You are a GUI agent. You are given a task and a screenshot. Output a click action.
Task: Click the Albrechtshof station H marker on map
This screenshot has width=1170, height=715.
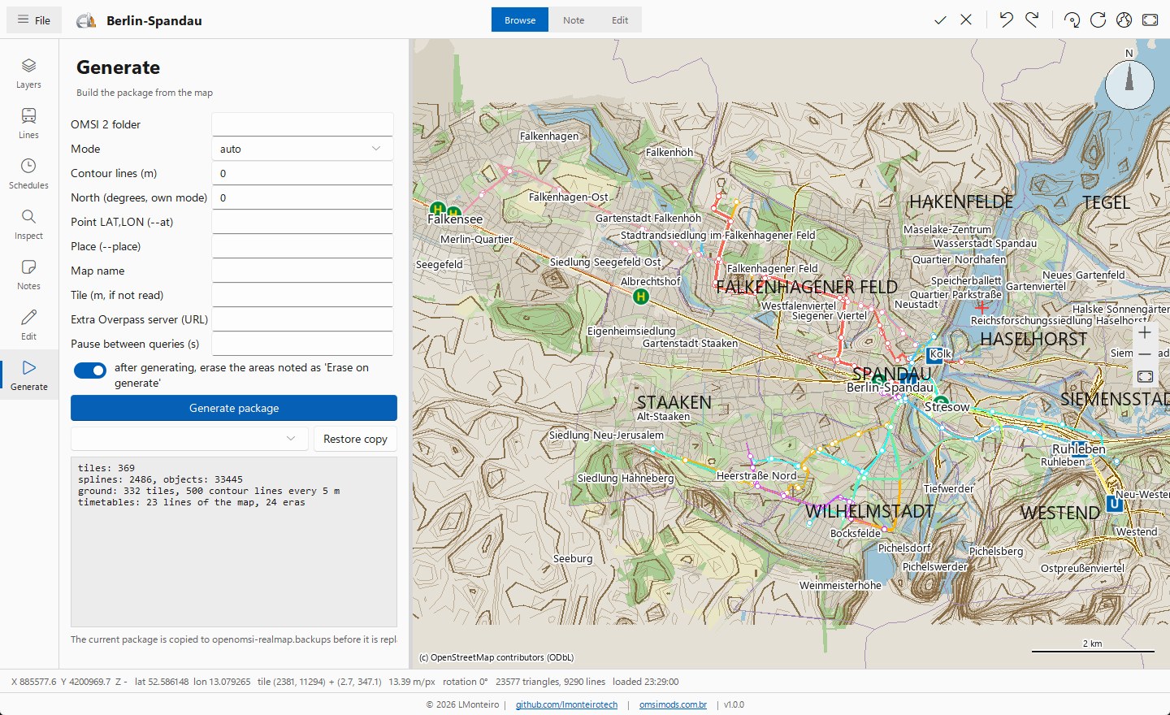(x=641, y=297)
